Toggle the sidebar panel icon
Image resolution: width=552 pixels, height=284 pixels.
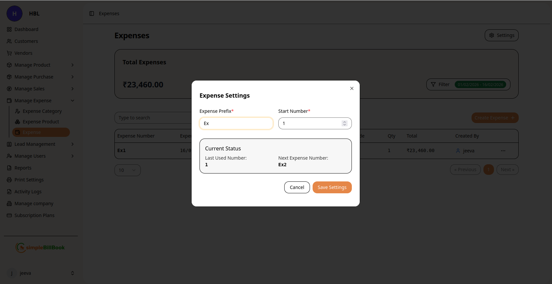(x=92, y=14)
